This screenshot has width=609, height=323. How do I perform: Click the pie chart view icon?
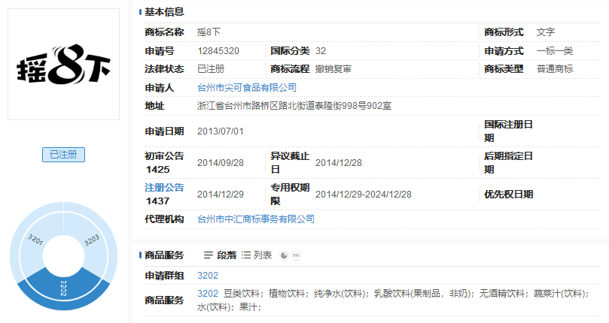[285, 255]
